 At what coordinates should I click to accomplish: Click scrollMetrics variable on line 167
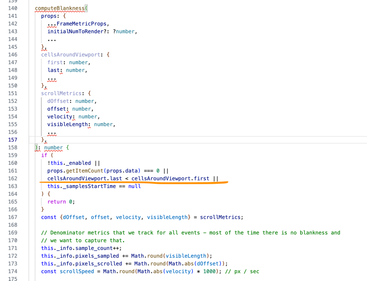pyautogui.click(x=220, y=217)
